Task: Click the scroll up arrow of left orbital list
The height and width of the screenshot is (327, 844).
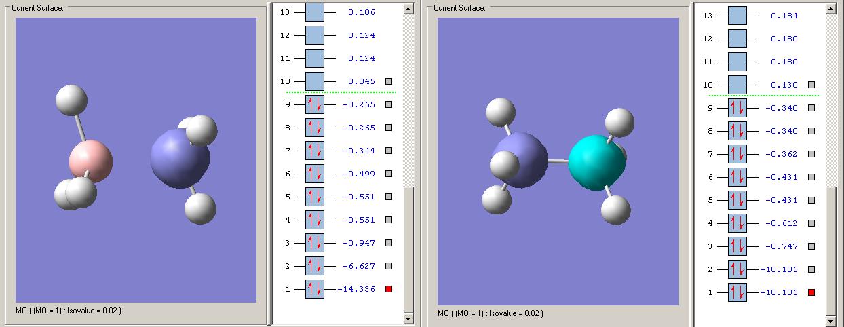Action: [x=408, y=9]
